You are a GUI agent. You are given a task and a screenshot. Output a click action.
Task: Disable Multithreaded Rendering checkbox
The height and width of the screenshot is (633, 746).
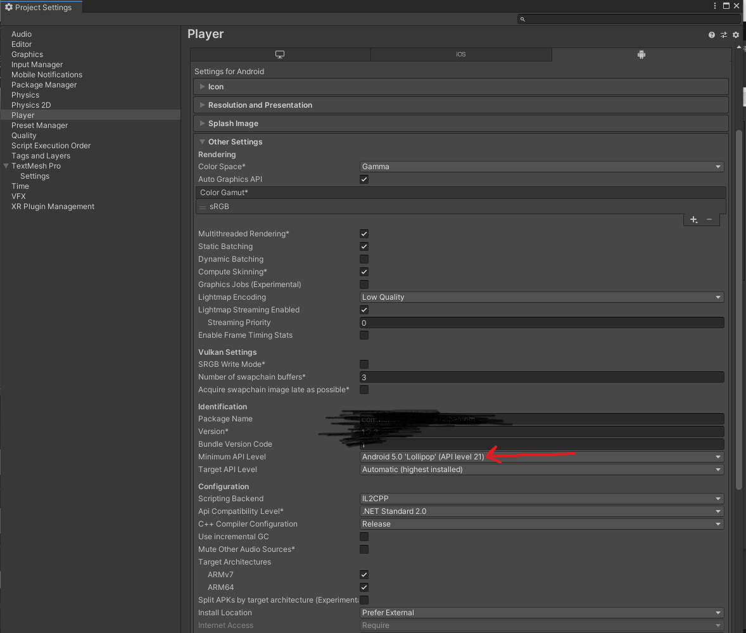(x=364, y=234)
